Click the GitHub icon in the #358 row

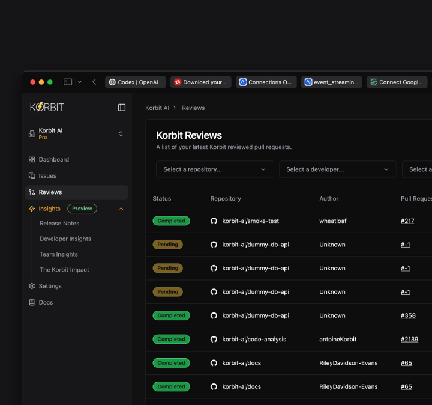[214, 315]
